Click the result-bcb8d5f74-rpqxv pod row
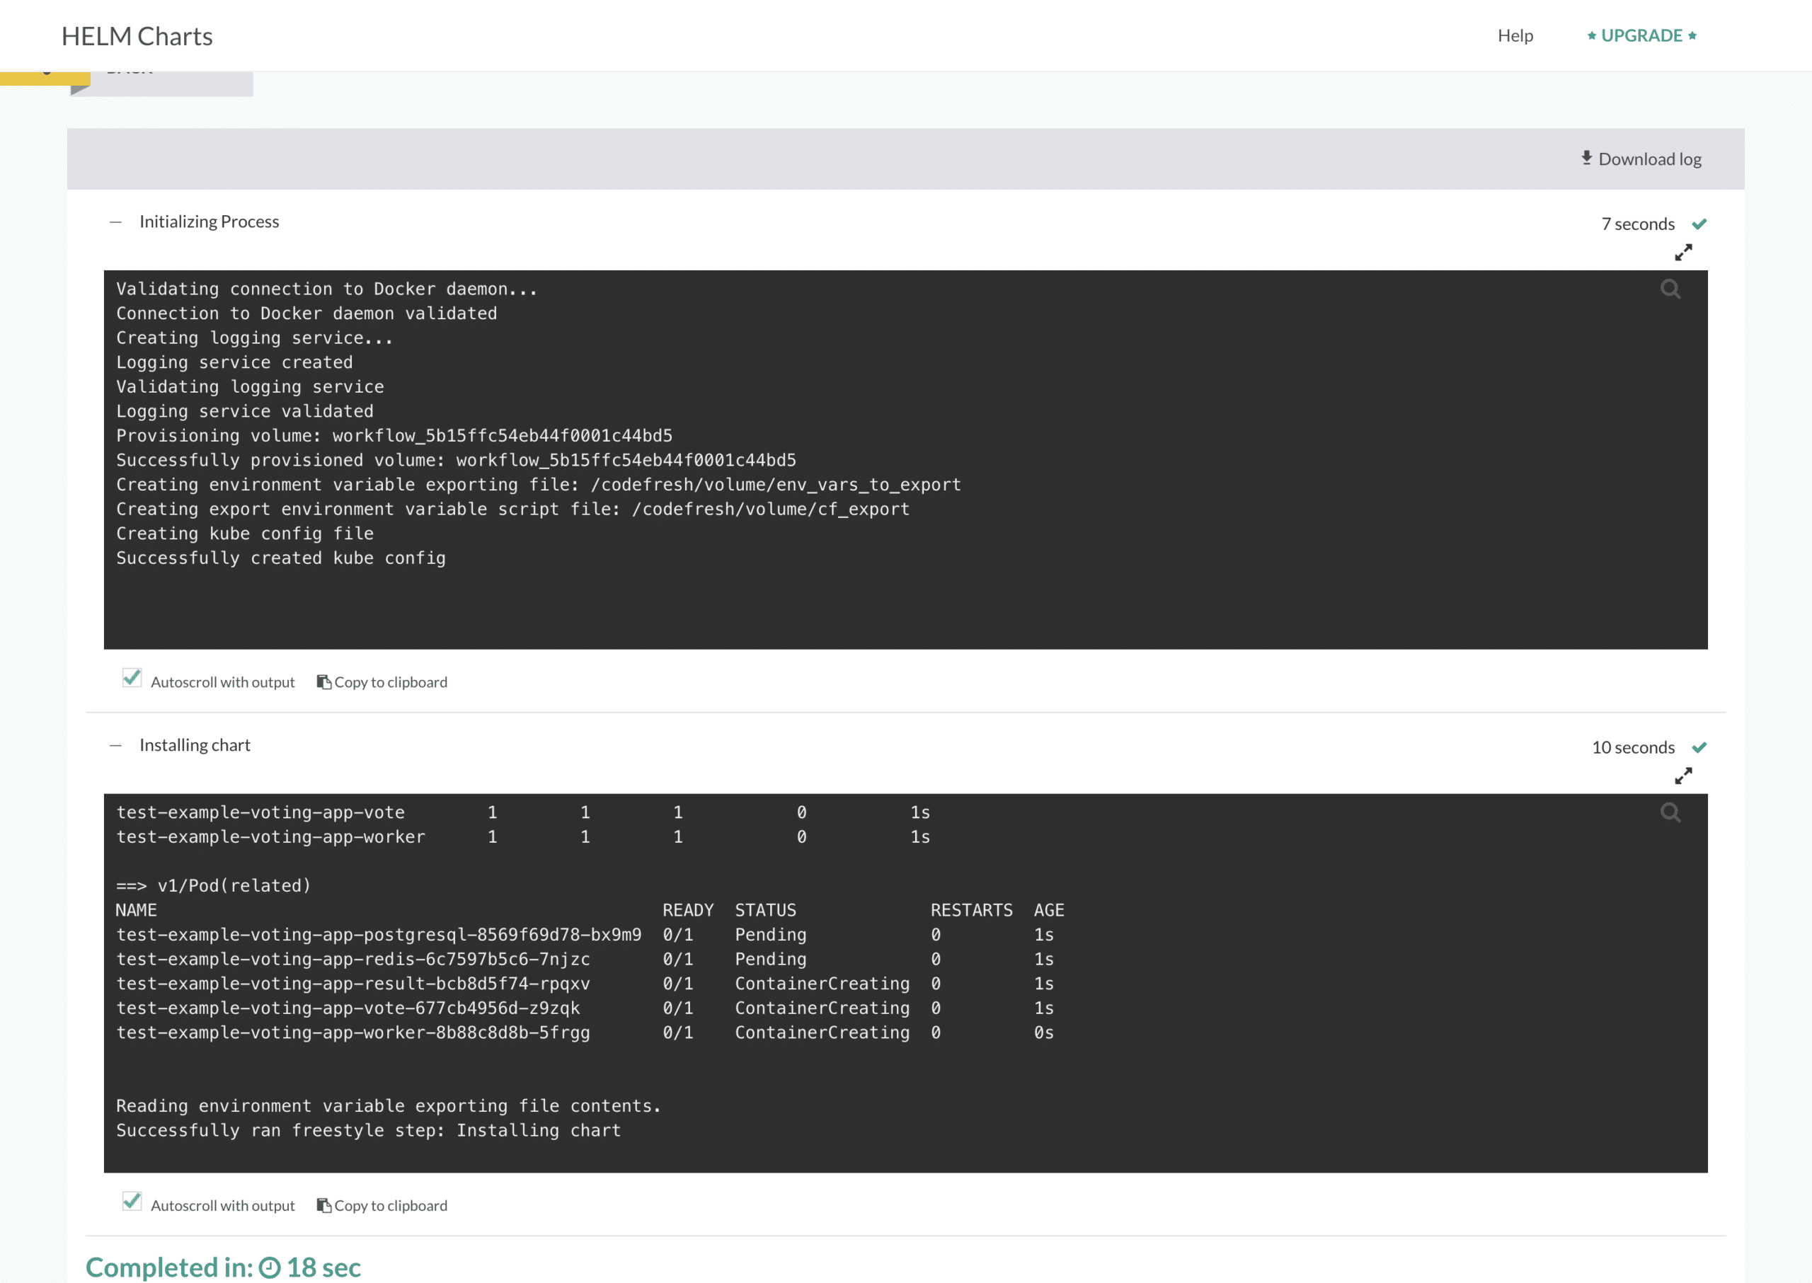Screen dimensions: 1812x1283 pos(585,984)
